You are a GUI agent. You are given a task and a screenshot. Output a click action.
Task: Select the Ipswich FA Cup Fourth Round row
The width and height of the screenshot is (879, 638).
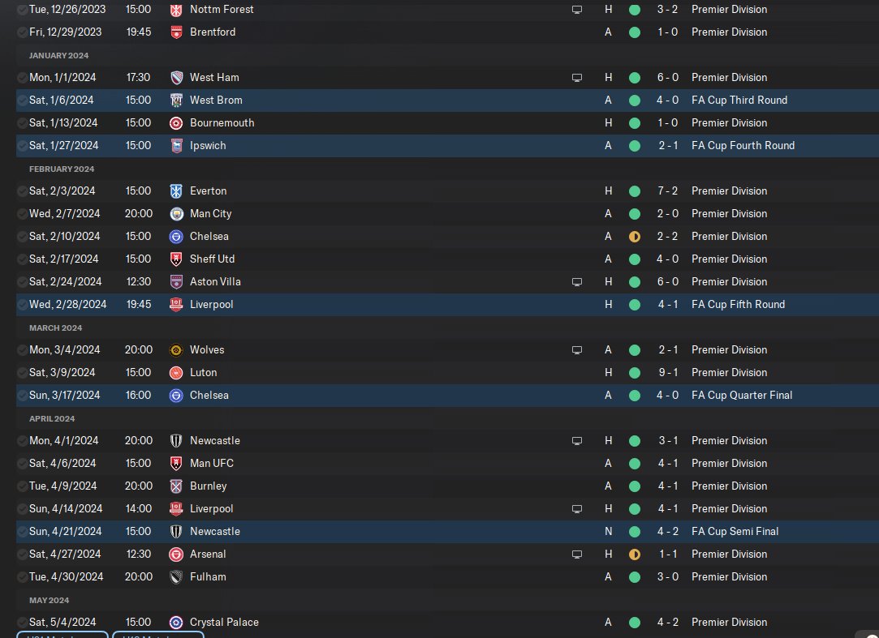tap(447, 146)
